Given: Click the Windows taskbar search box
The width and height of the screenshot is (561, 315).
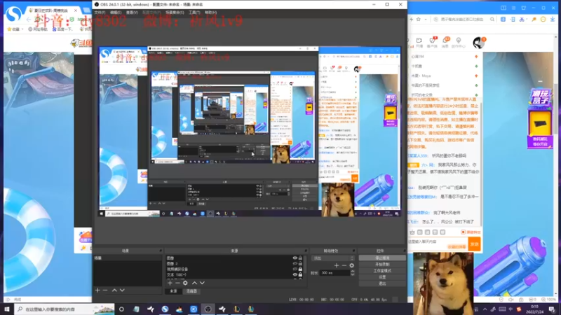Looking at the screenshot, I should click(x=65, y=309).
